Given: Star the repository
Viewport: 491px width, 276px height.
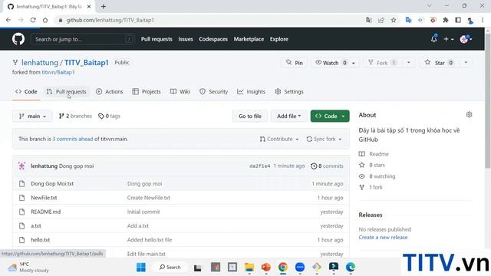Looking at the screenshot, I should click(x=440, y=63).
